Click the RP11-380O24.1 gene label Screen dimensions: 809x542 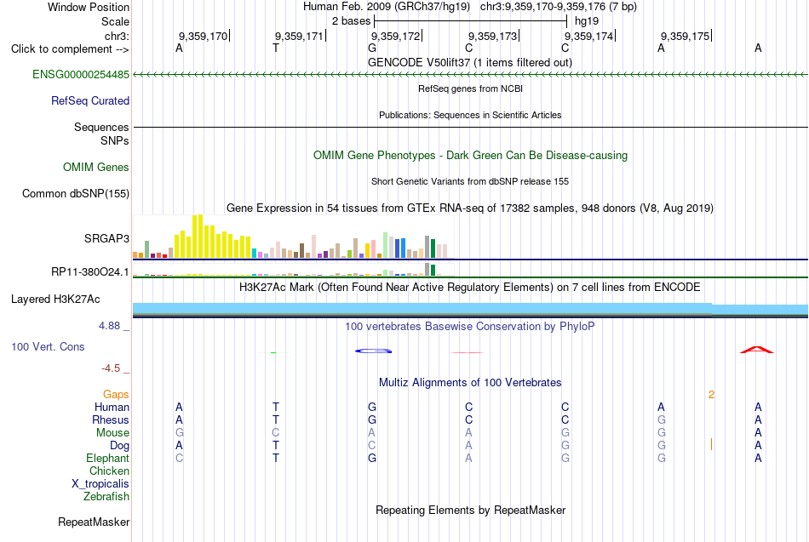[89, 271]
